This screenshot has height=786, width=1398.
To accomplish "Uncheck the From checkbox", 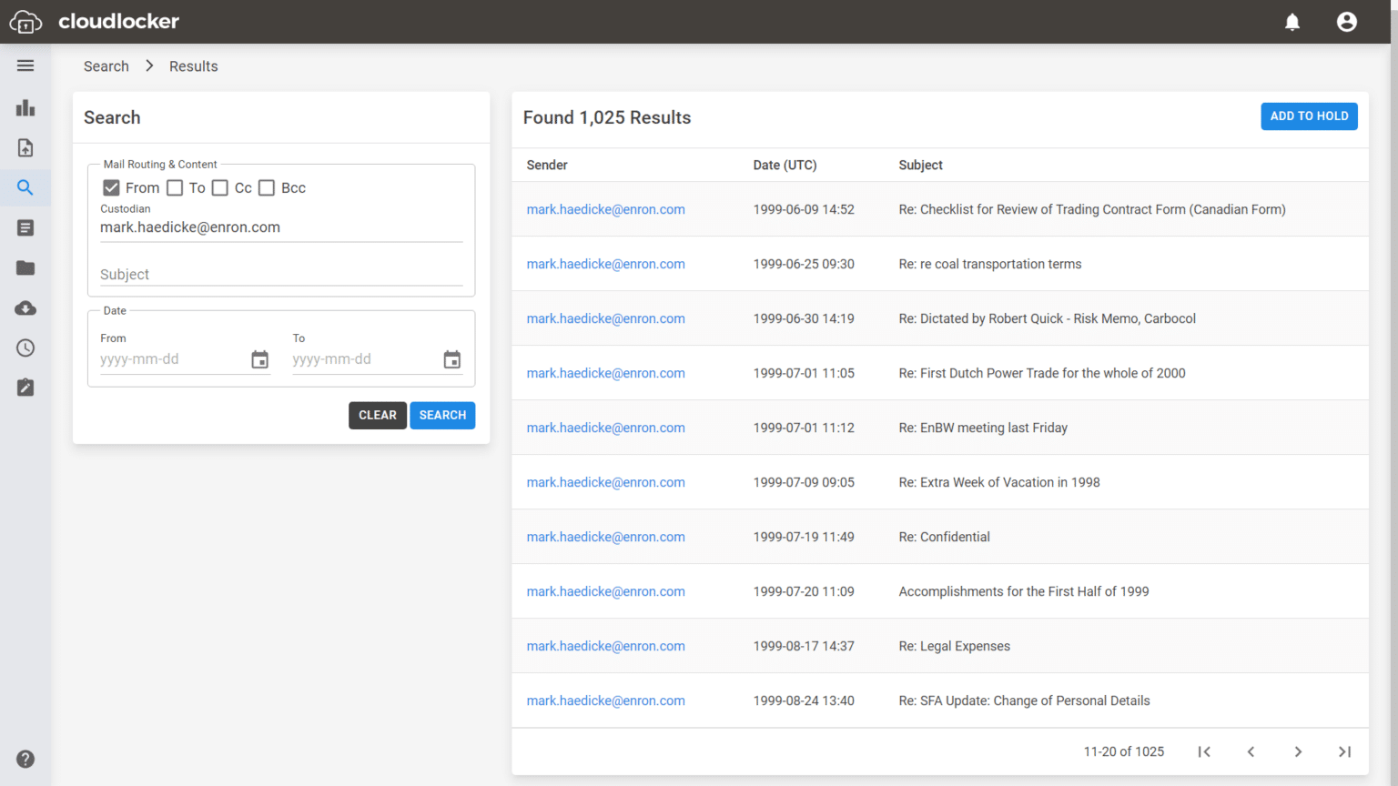I will coord(110,187).
